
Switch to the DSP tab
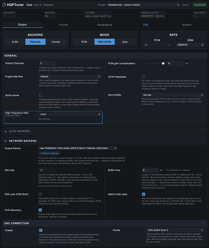[145, 25]
